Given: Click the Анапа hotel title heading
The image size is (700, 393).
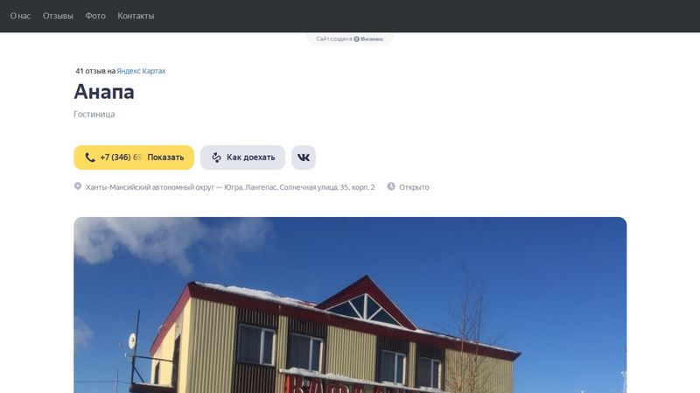Looking at the screenshot, I should tap(104, 92).
